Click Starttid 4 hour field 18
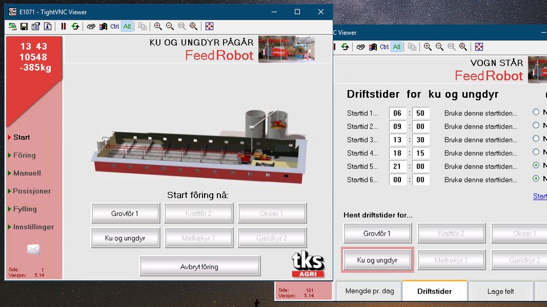547x307 pixels. point(398,153)
